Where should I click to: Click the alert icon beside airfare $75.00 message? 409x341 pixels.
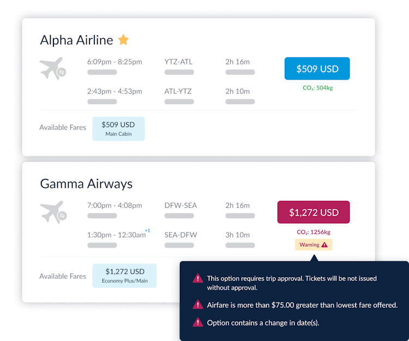click(x=198, y=304)
